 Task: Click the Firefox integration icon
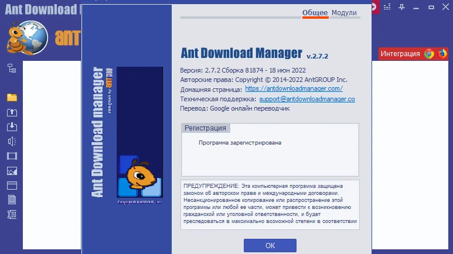[x=442, y=53]
